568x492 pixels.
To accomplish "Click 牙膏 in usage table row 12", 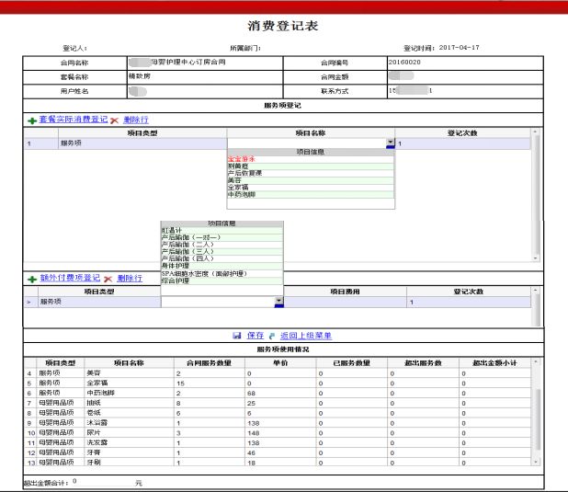I will coord(94,452).
